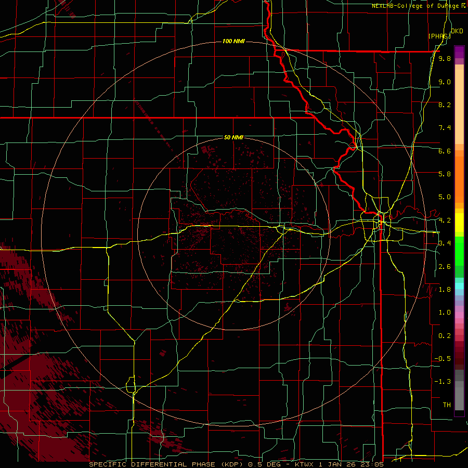This screenshot has height=468, width=468.
Task: Click the "[PHAS]" label above the color scale
Action: (x=439, y=36)
